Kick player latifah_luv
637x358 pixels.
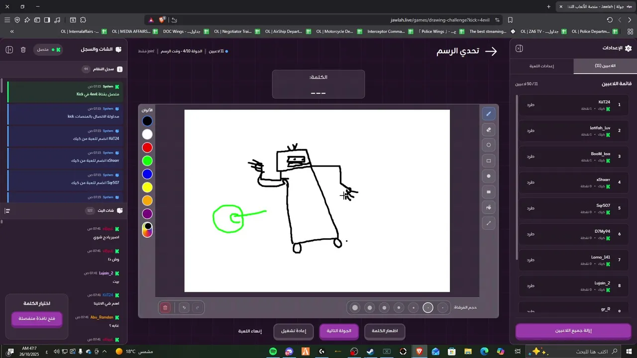pos(531,131)
